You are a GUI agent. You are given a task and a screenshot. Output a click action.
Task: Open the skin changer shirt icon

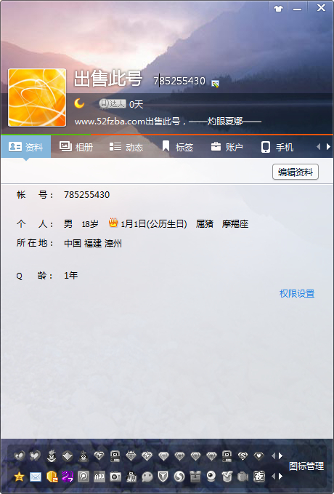(278, 8)
